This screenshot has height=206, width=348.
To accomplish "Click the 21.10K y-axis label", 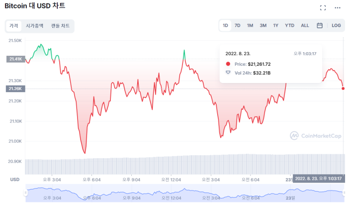I will (16, 121).
